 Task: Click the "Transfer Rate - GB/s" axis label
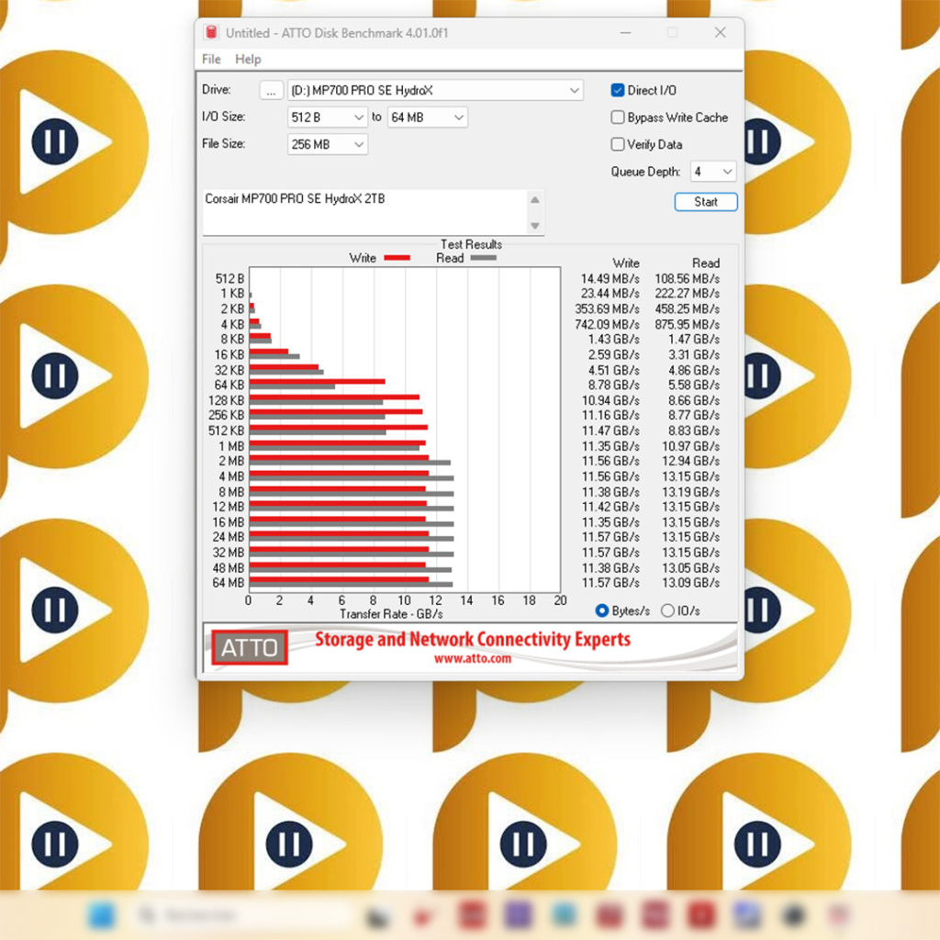click(391, 614)
